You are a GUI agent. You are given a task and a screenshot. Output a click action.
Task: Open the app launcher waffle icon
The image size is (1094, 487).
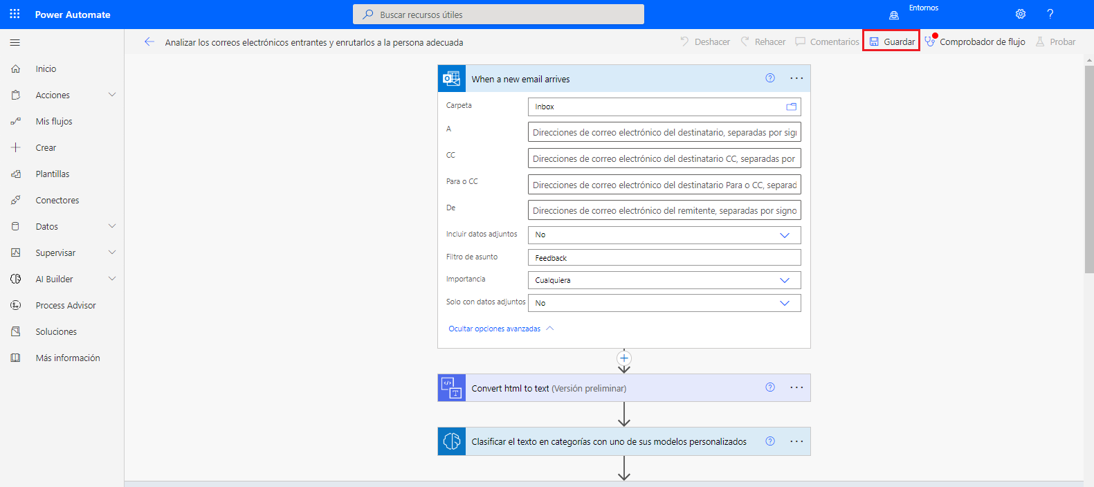(15, 14)
